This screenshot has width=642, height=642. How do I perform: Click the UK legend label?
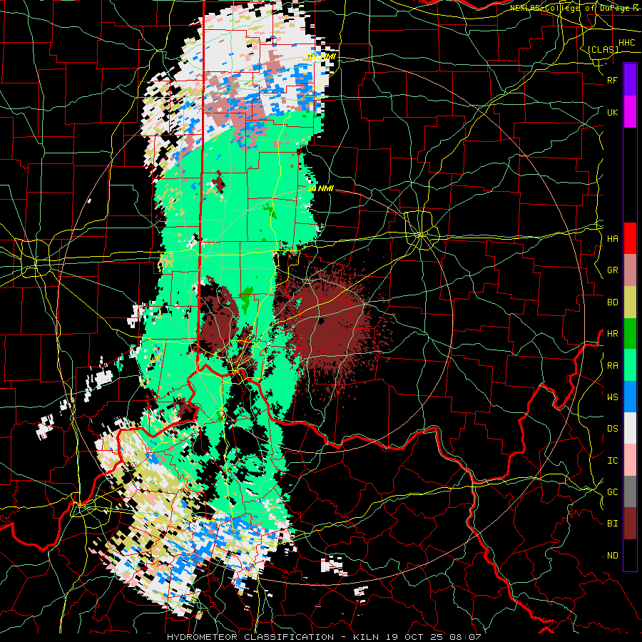coord(613,112)
